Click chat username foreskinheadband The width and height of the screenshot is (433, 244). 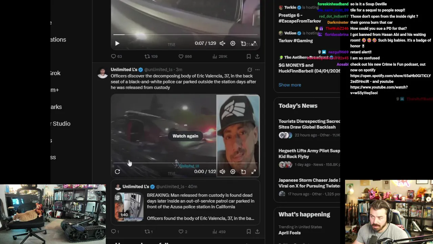[x=333, y=4]
